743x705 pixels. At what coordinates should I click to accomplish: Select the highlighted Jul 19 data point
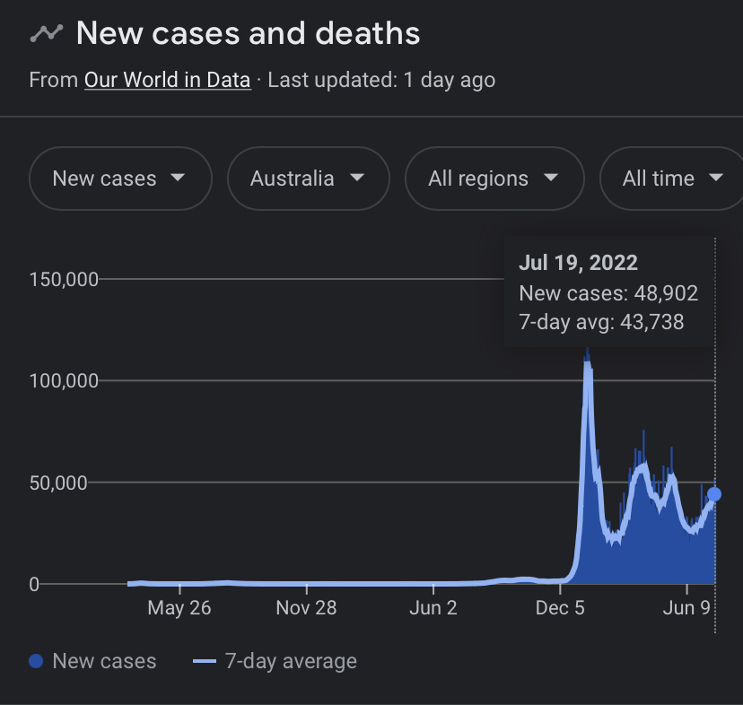[714, 494]
